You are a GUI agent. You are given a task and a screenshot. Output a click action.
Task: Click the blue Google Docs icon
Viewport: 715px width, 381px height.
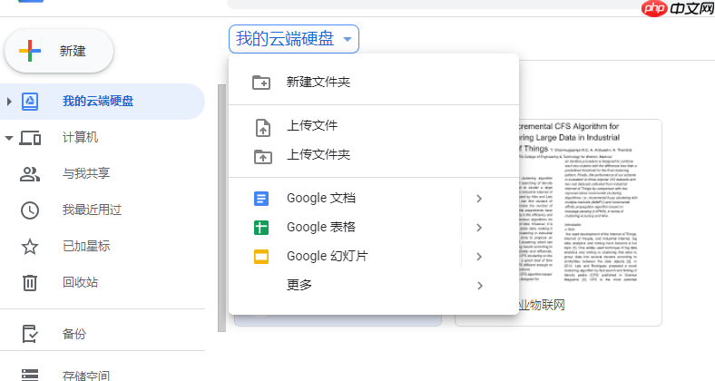261,199
